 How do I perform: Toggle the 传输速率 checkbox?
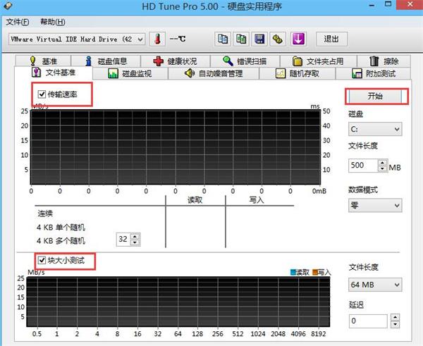42,94
